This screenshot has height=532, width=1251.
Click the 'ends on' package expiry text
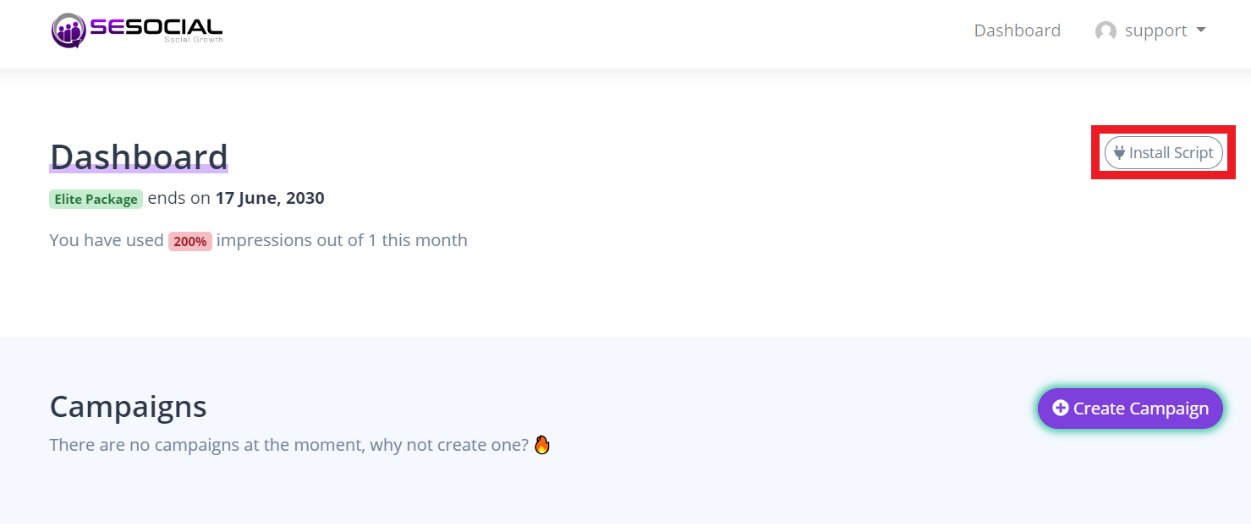pyautogui.click(x=179, y=199)
